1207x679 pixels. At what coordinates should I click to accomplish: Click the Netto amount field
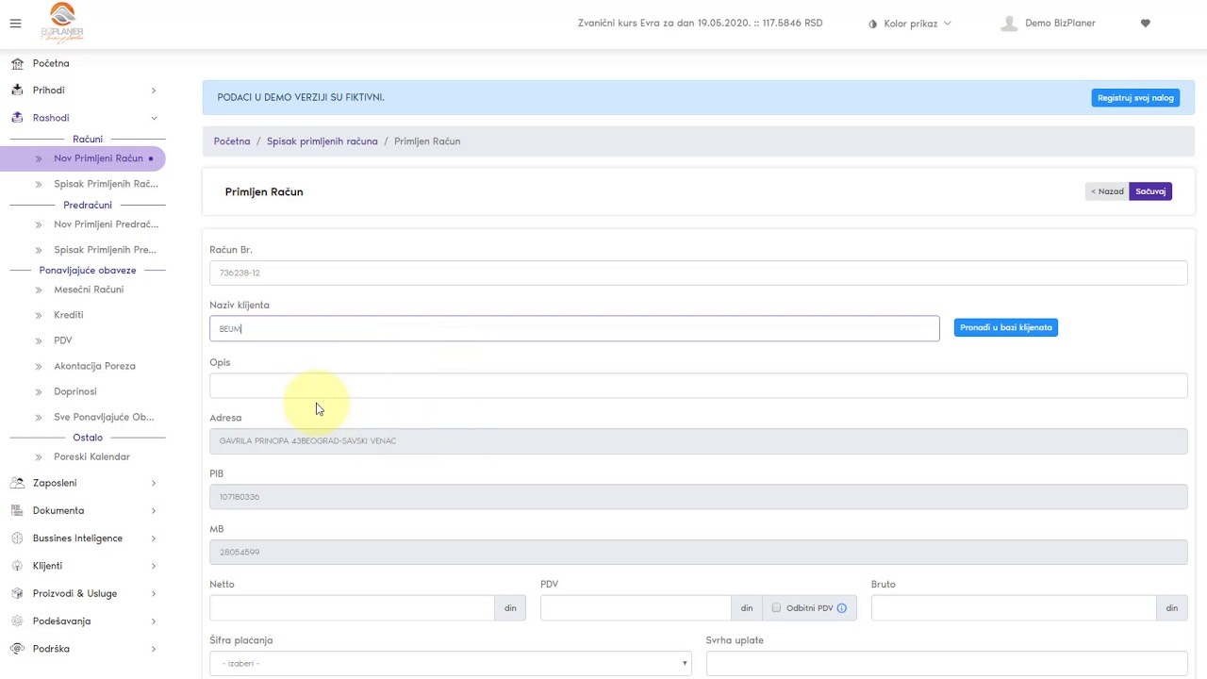(x=352, y=608)
